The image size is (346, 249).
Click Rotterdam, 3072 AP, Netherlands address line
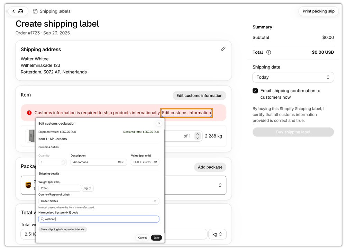(x=54, y=72)
